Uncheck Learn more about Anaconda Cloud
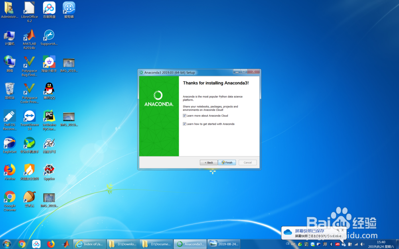The width and height of the screenshot is (399, 249). click(x=184, y=116)
